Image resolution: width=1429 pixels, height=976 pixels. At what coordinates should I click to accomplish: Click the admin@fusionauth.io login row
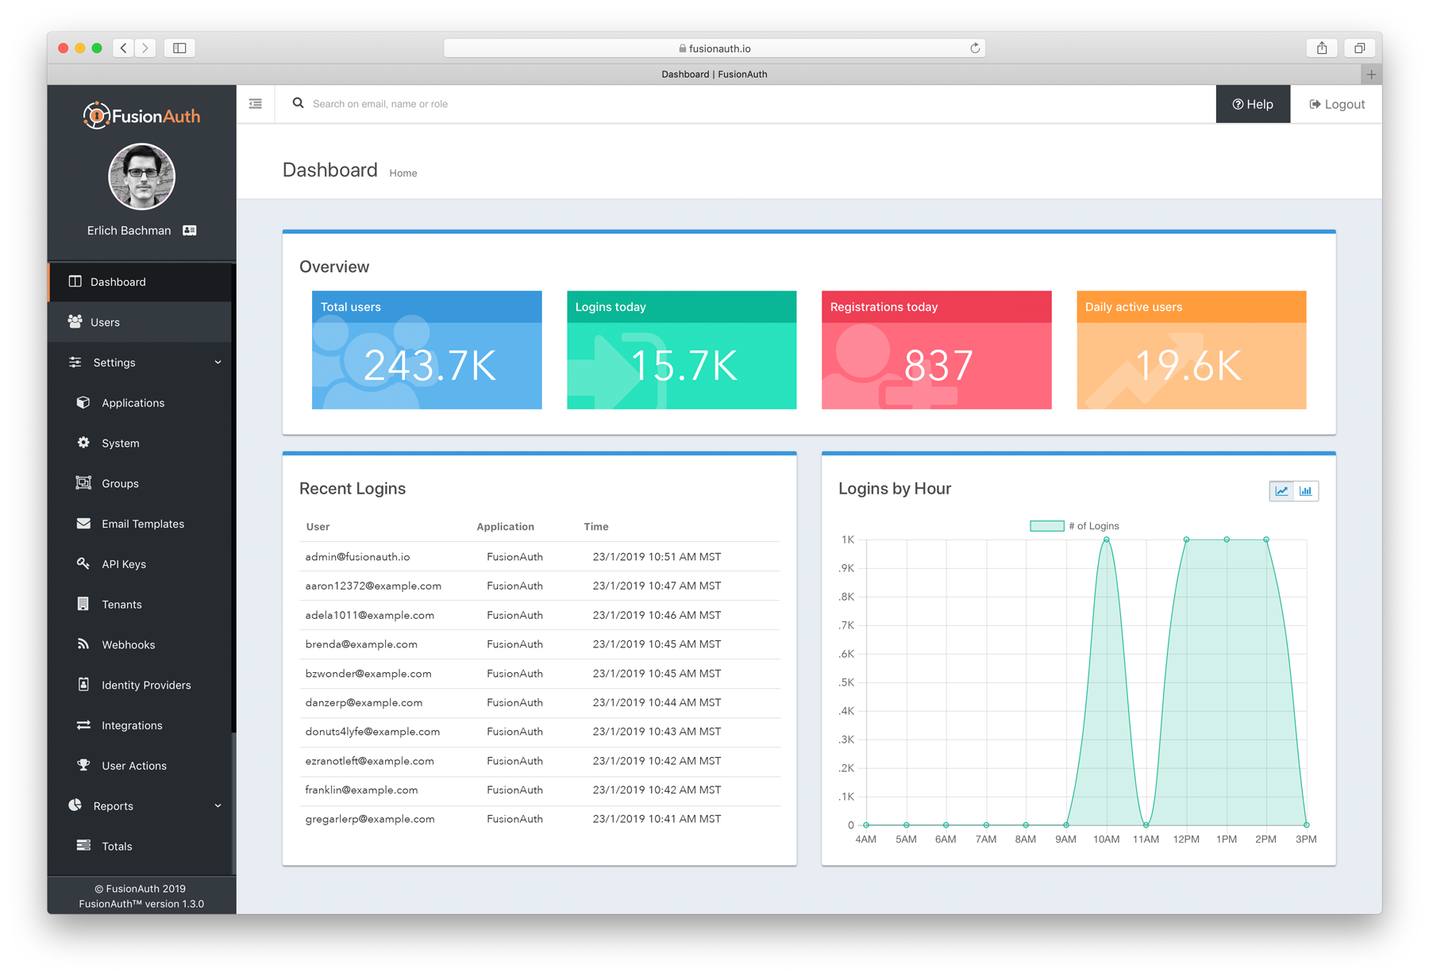click(540, 557)
